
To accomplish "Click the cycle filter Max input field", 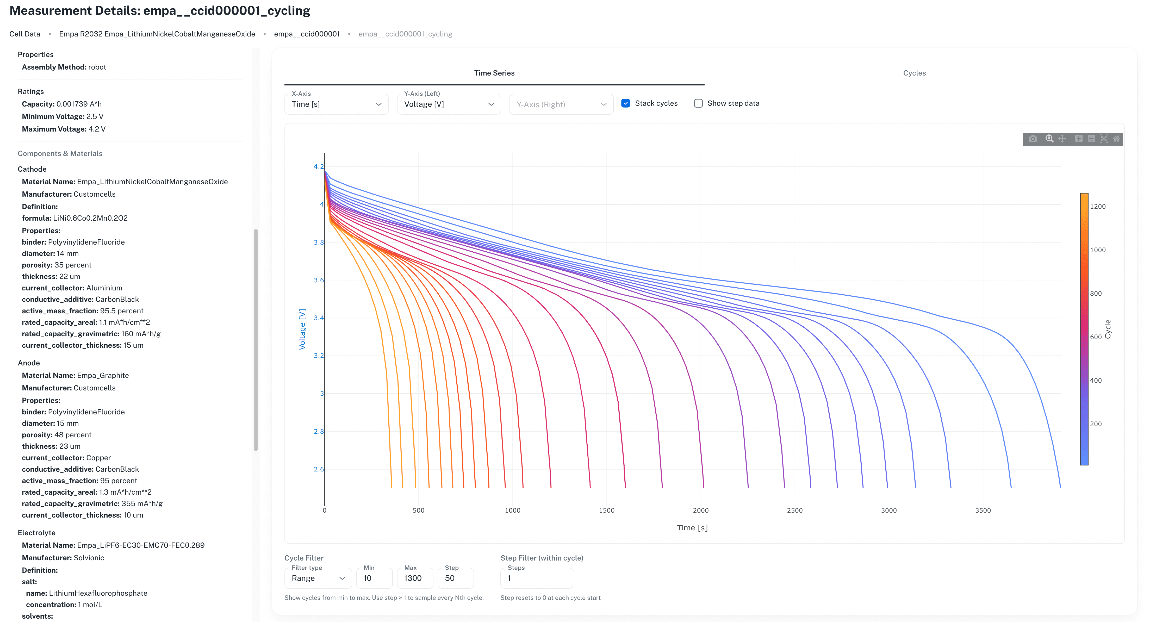I will click(415, 578).
